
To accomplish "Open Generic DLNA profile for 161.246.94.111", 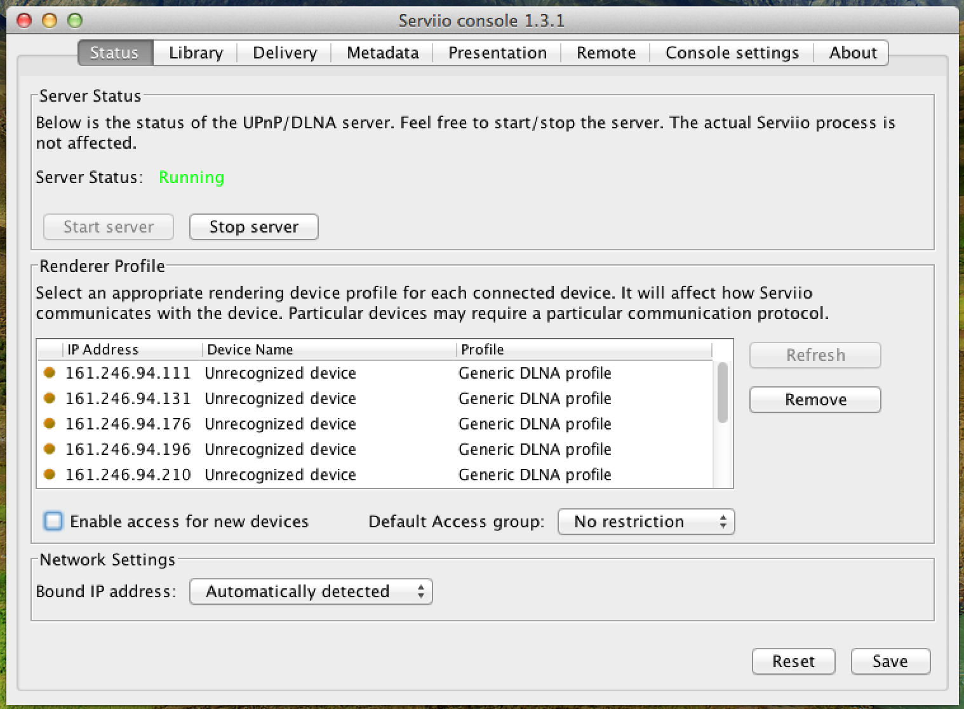I will (x=535, y=373).
